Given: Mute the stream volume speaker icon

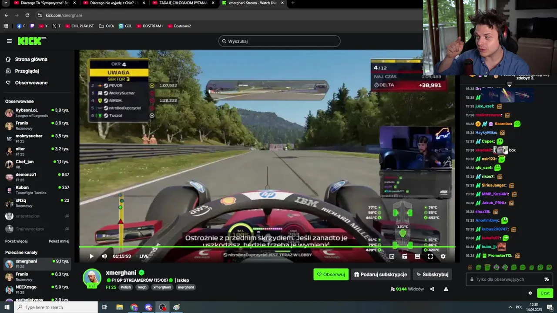Looking at the screenshot, I should tap(104, 256).
